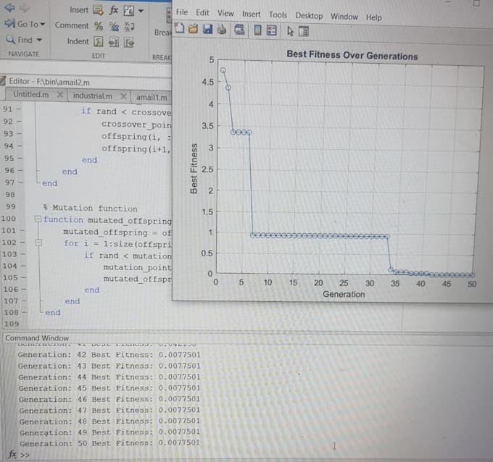Click the 'Generation: 50 Best Fitness: 0.0077501' output line
Viewport: 493px width, 462px height.
click(109, 443)
